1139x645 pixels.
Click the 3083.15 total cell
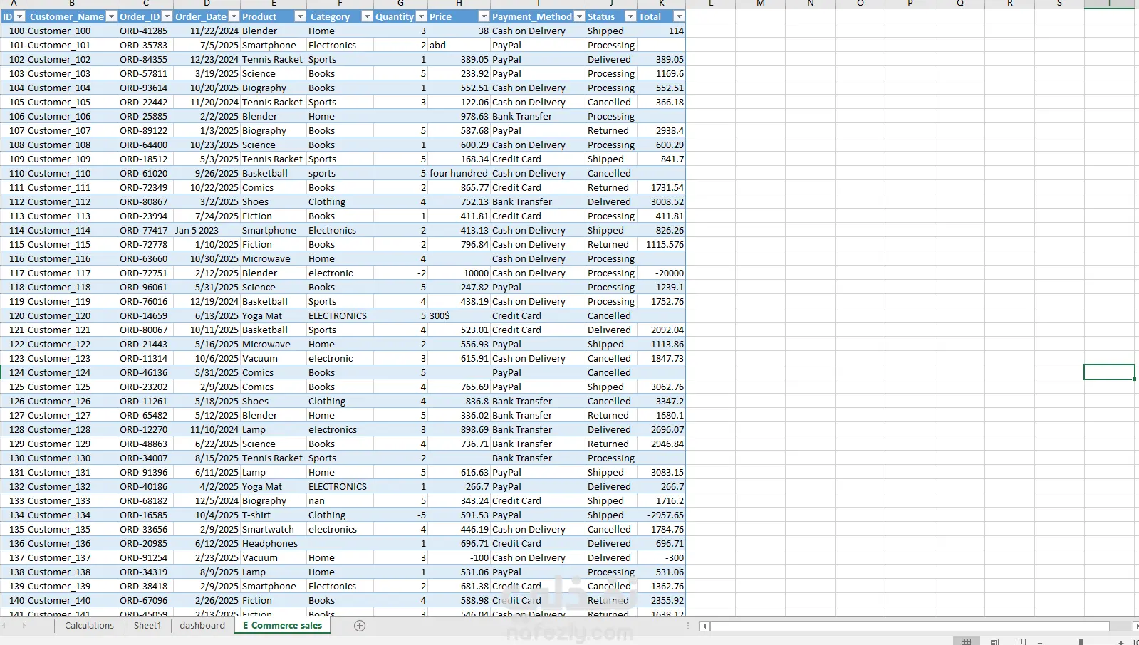pos(662,472)
